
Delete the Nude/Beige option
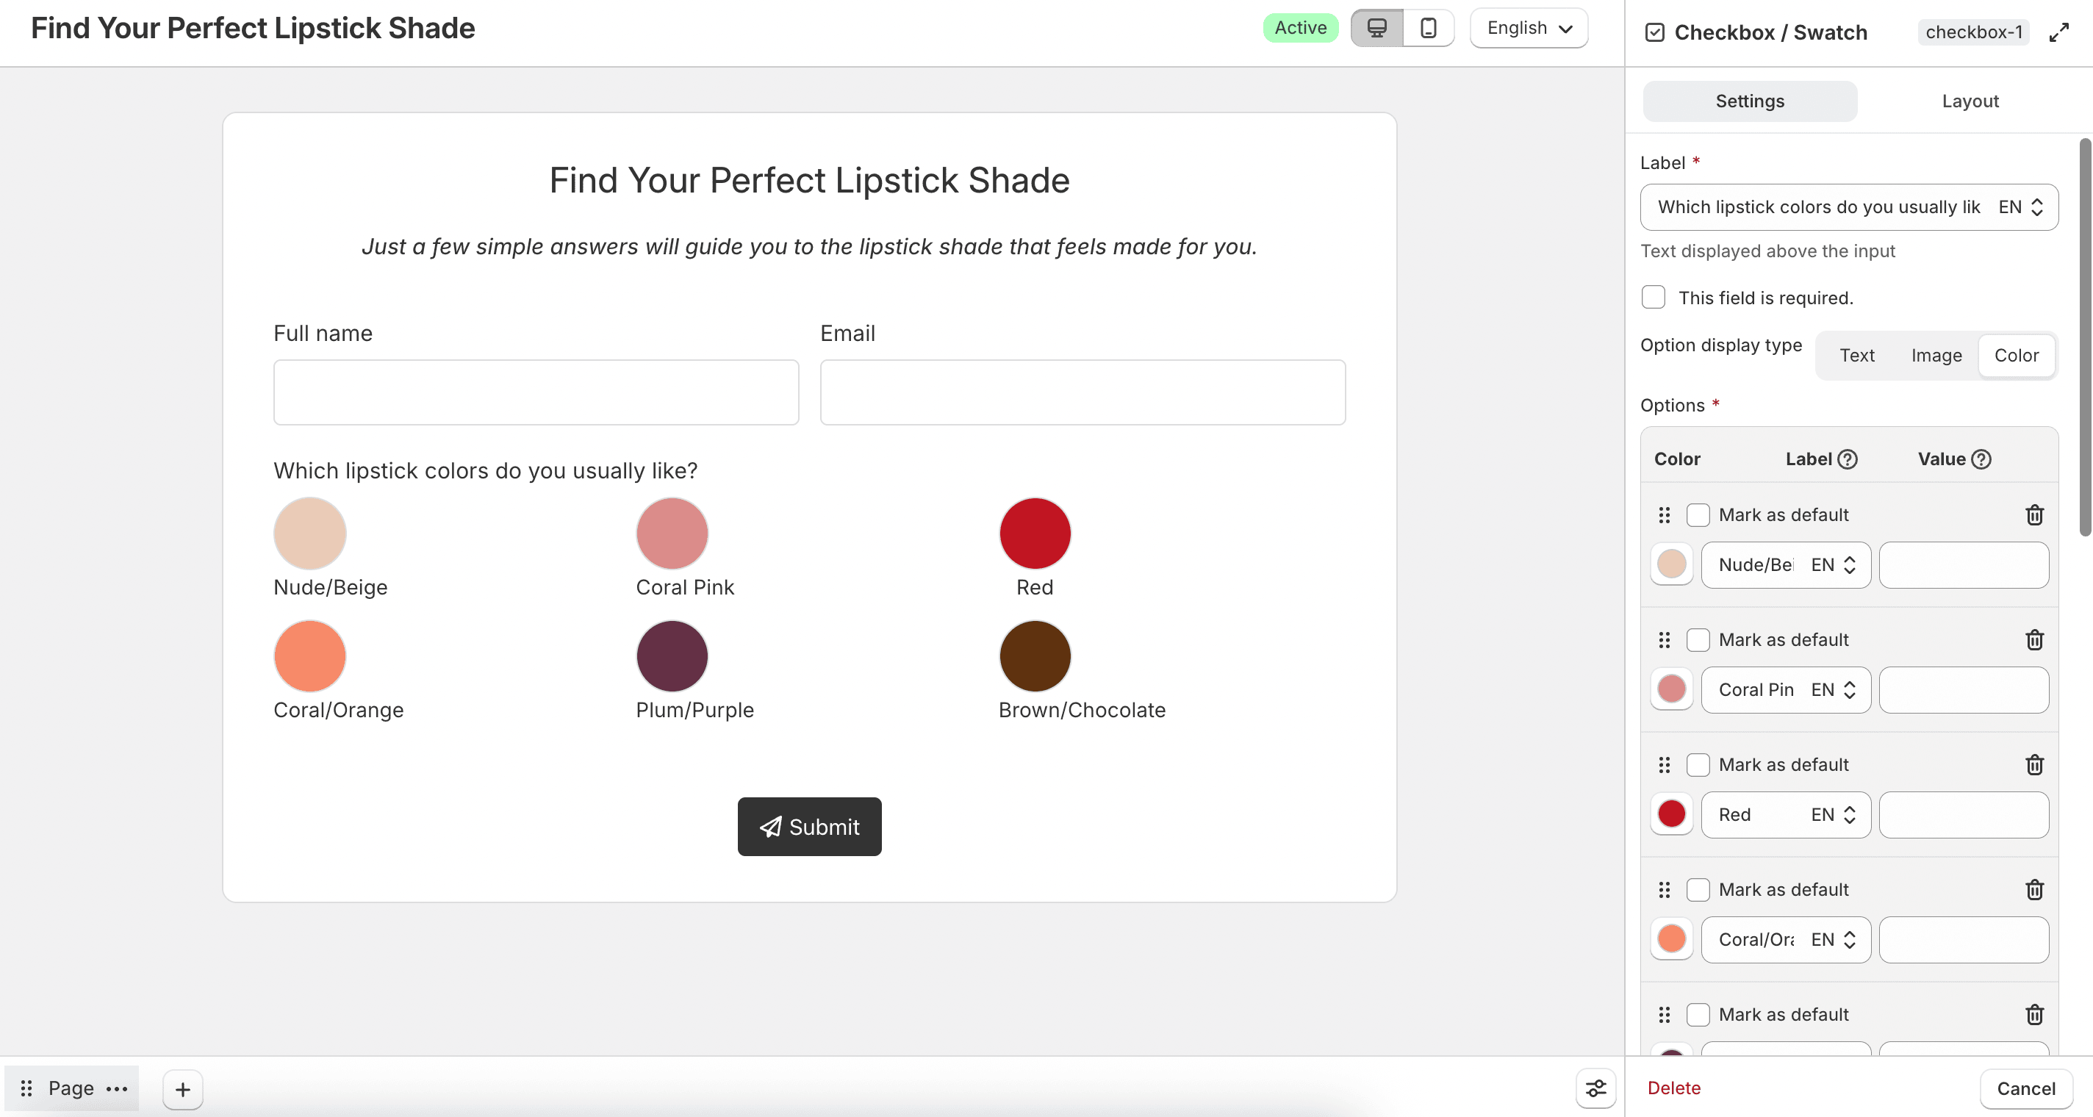2033,515
